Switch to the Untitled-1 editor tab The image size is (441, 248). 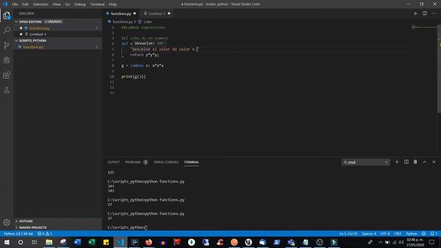coord(157,14)
